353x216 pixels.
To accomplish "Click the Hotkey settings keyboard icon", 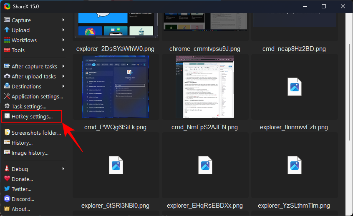I will click(7, 116).
